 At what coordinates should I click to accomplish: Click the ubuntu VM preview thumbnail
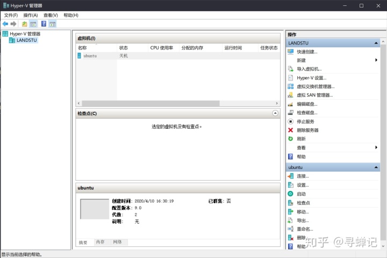point(95,209)
